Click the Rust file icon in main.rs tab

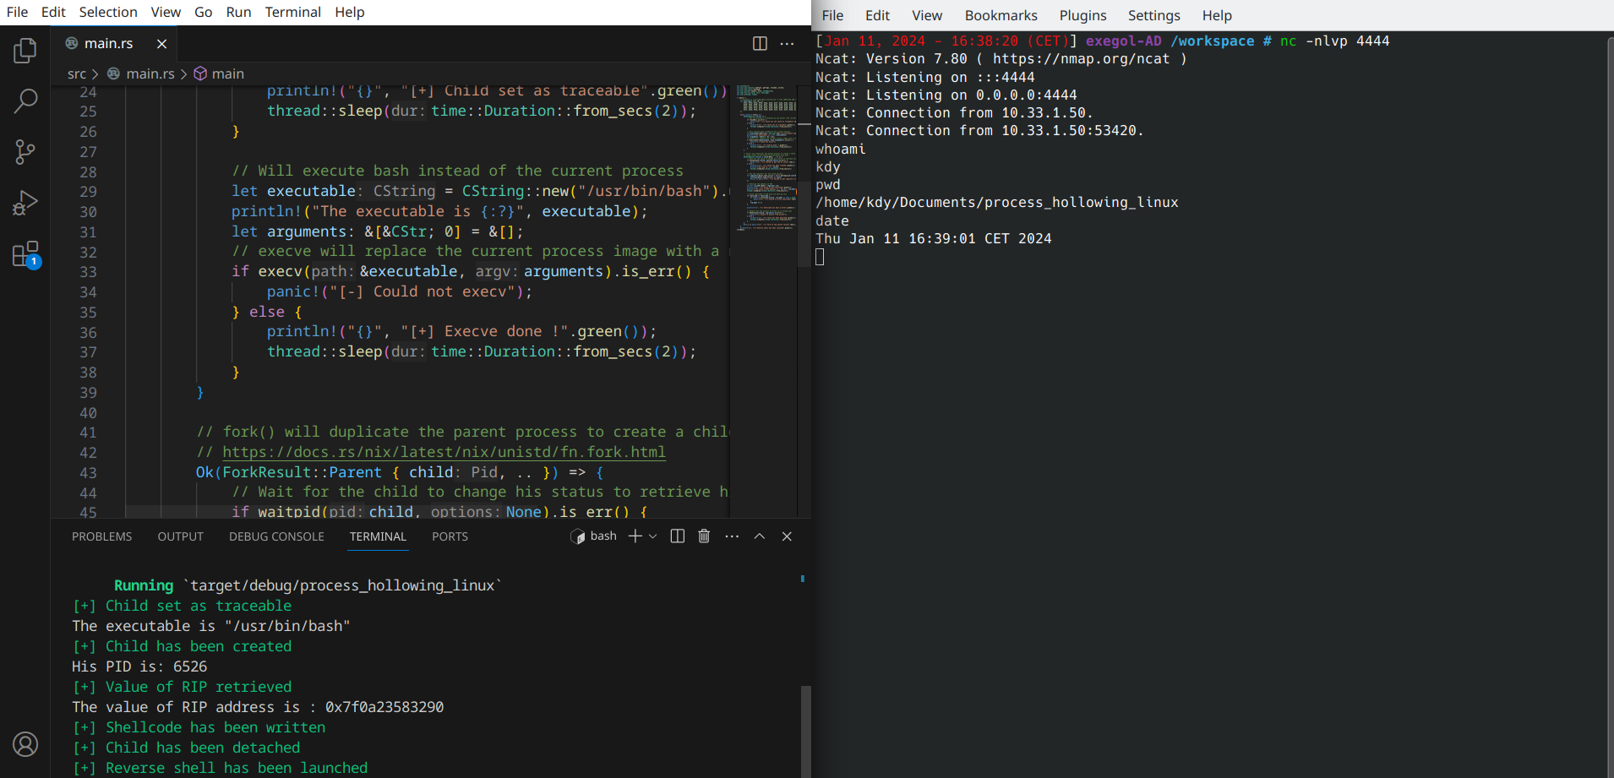[72, 43]
